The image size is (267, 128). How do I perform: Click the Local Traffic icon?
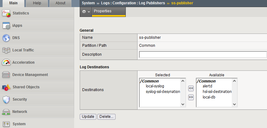point(6,50)
